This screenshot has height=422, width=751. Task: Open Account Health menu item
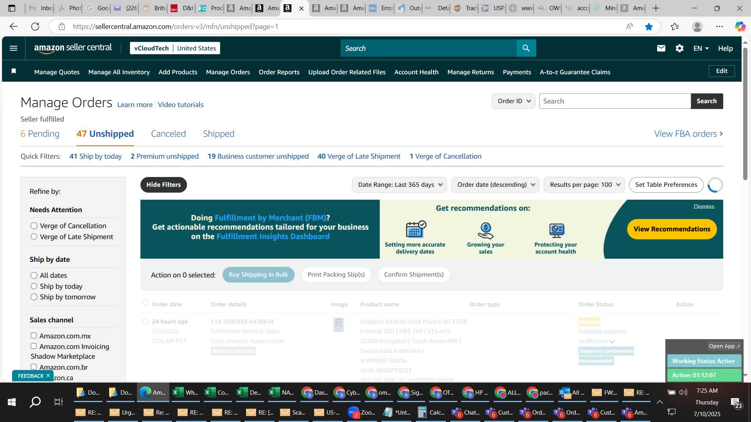point(416,72)
